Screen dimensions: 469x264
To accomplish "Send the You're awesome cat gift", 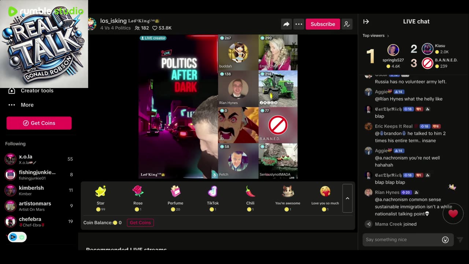I will tap(288, 198).
